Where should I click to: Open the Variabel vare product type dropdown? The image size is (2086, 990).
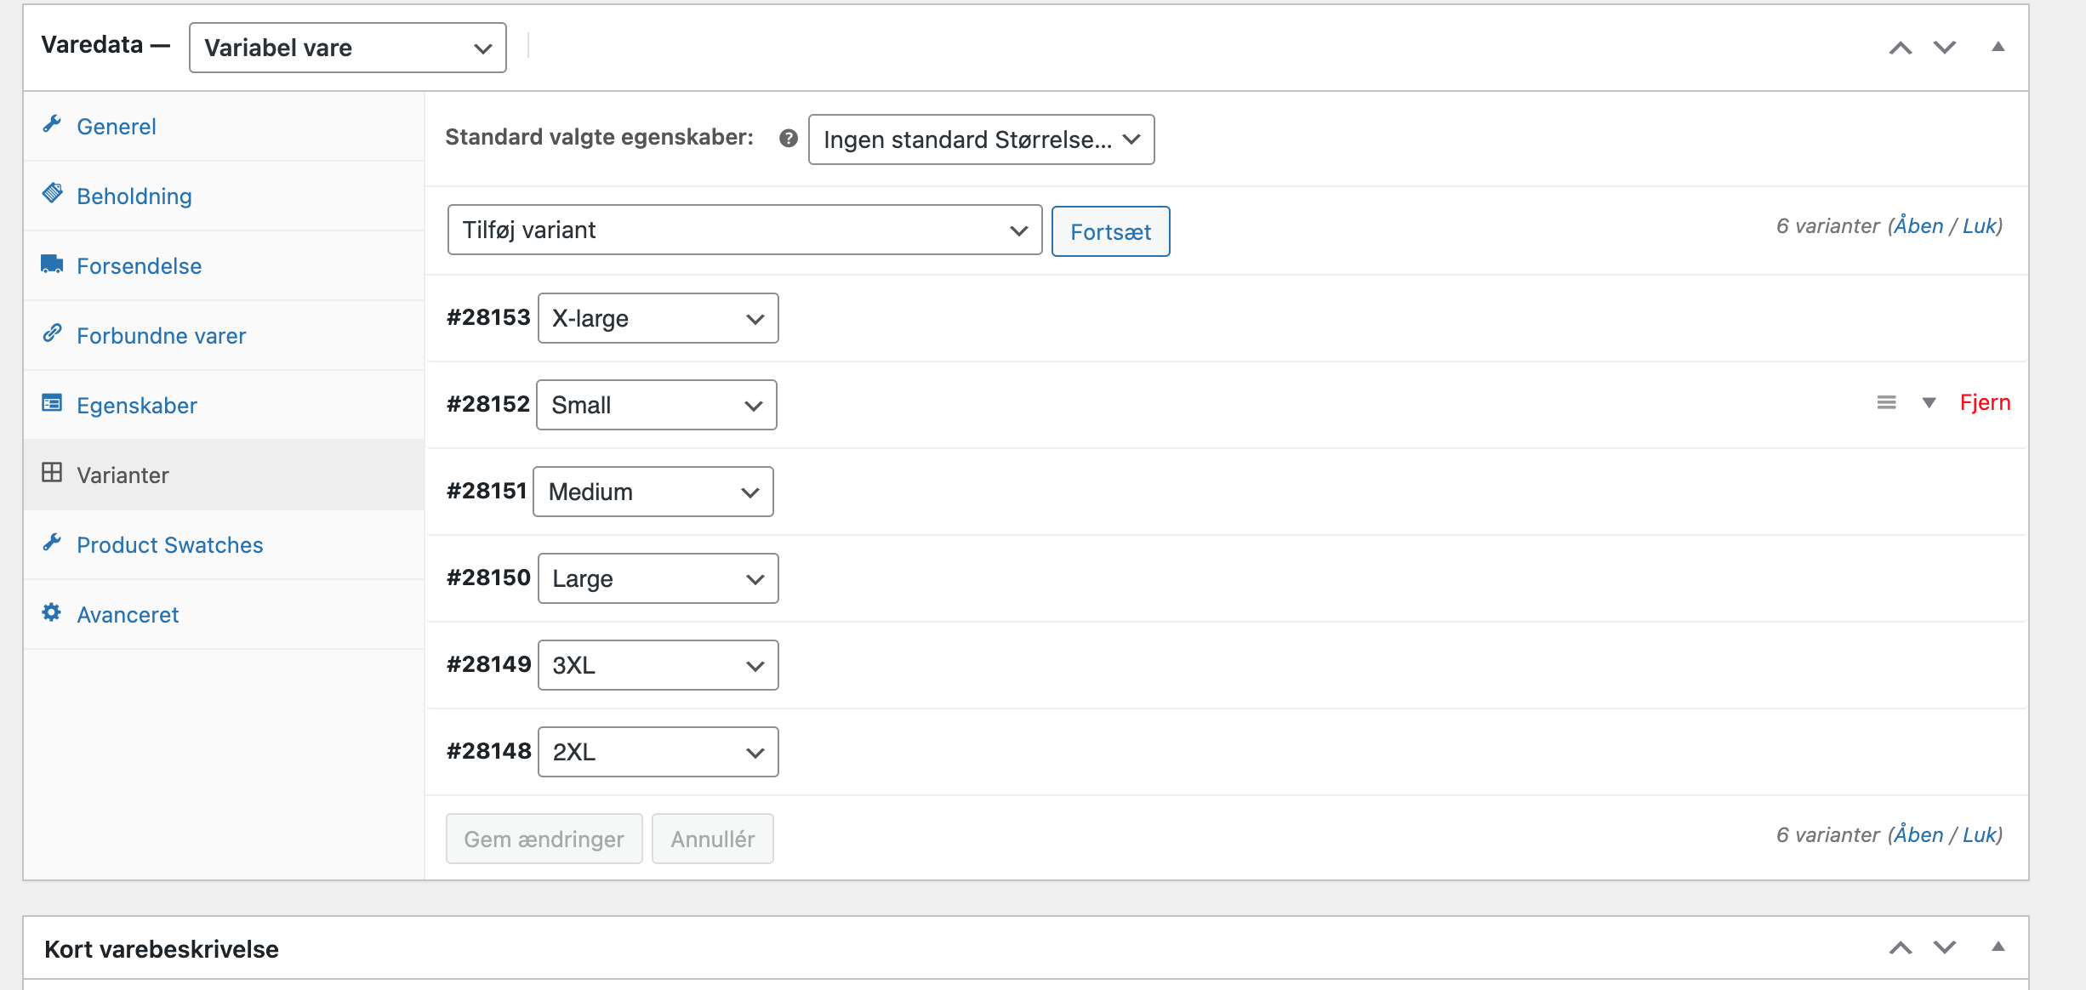tap(347, 48)
